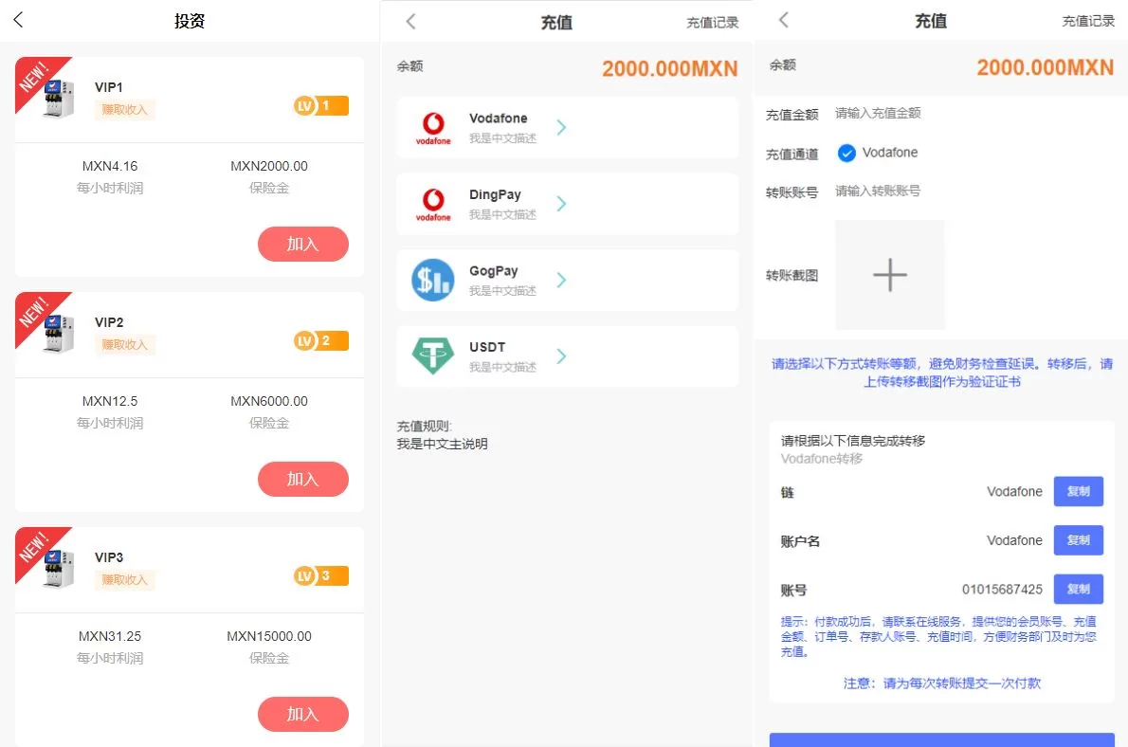Go back from the middle 充值 payment list screen
The image size is (1128, 747).
410,22
